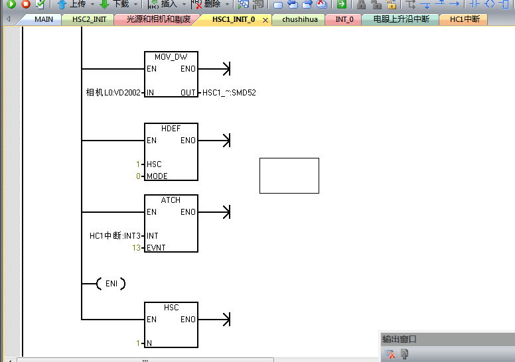Click the Upload (上传) arrow icon
The image size is (515, 362).
[x=62, y=4]
